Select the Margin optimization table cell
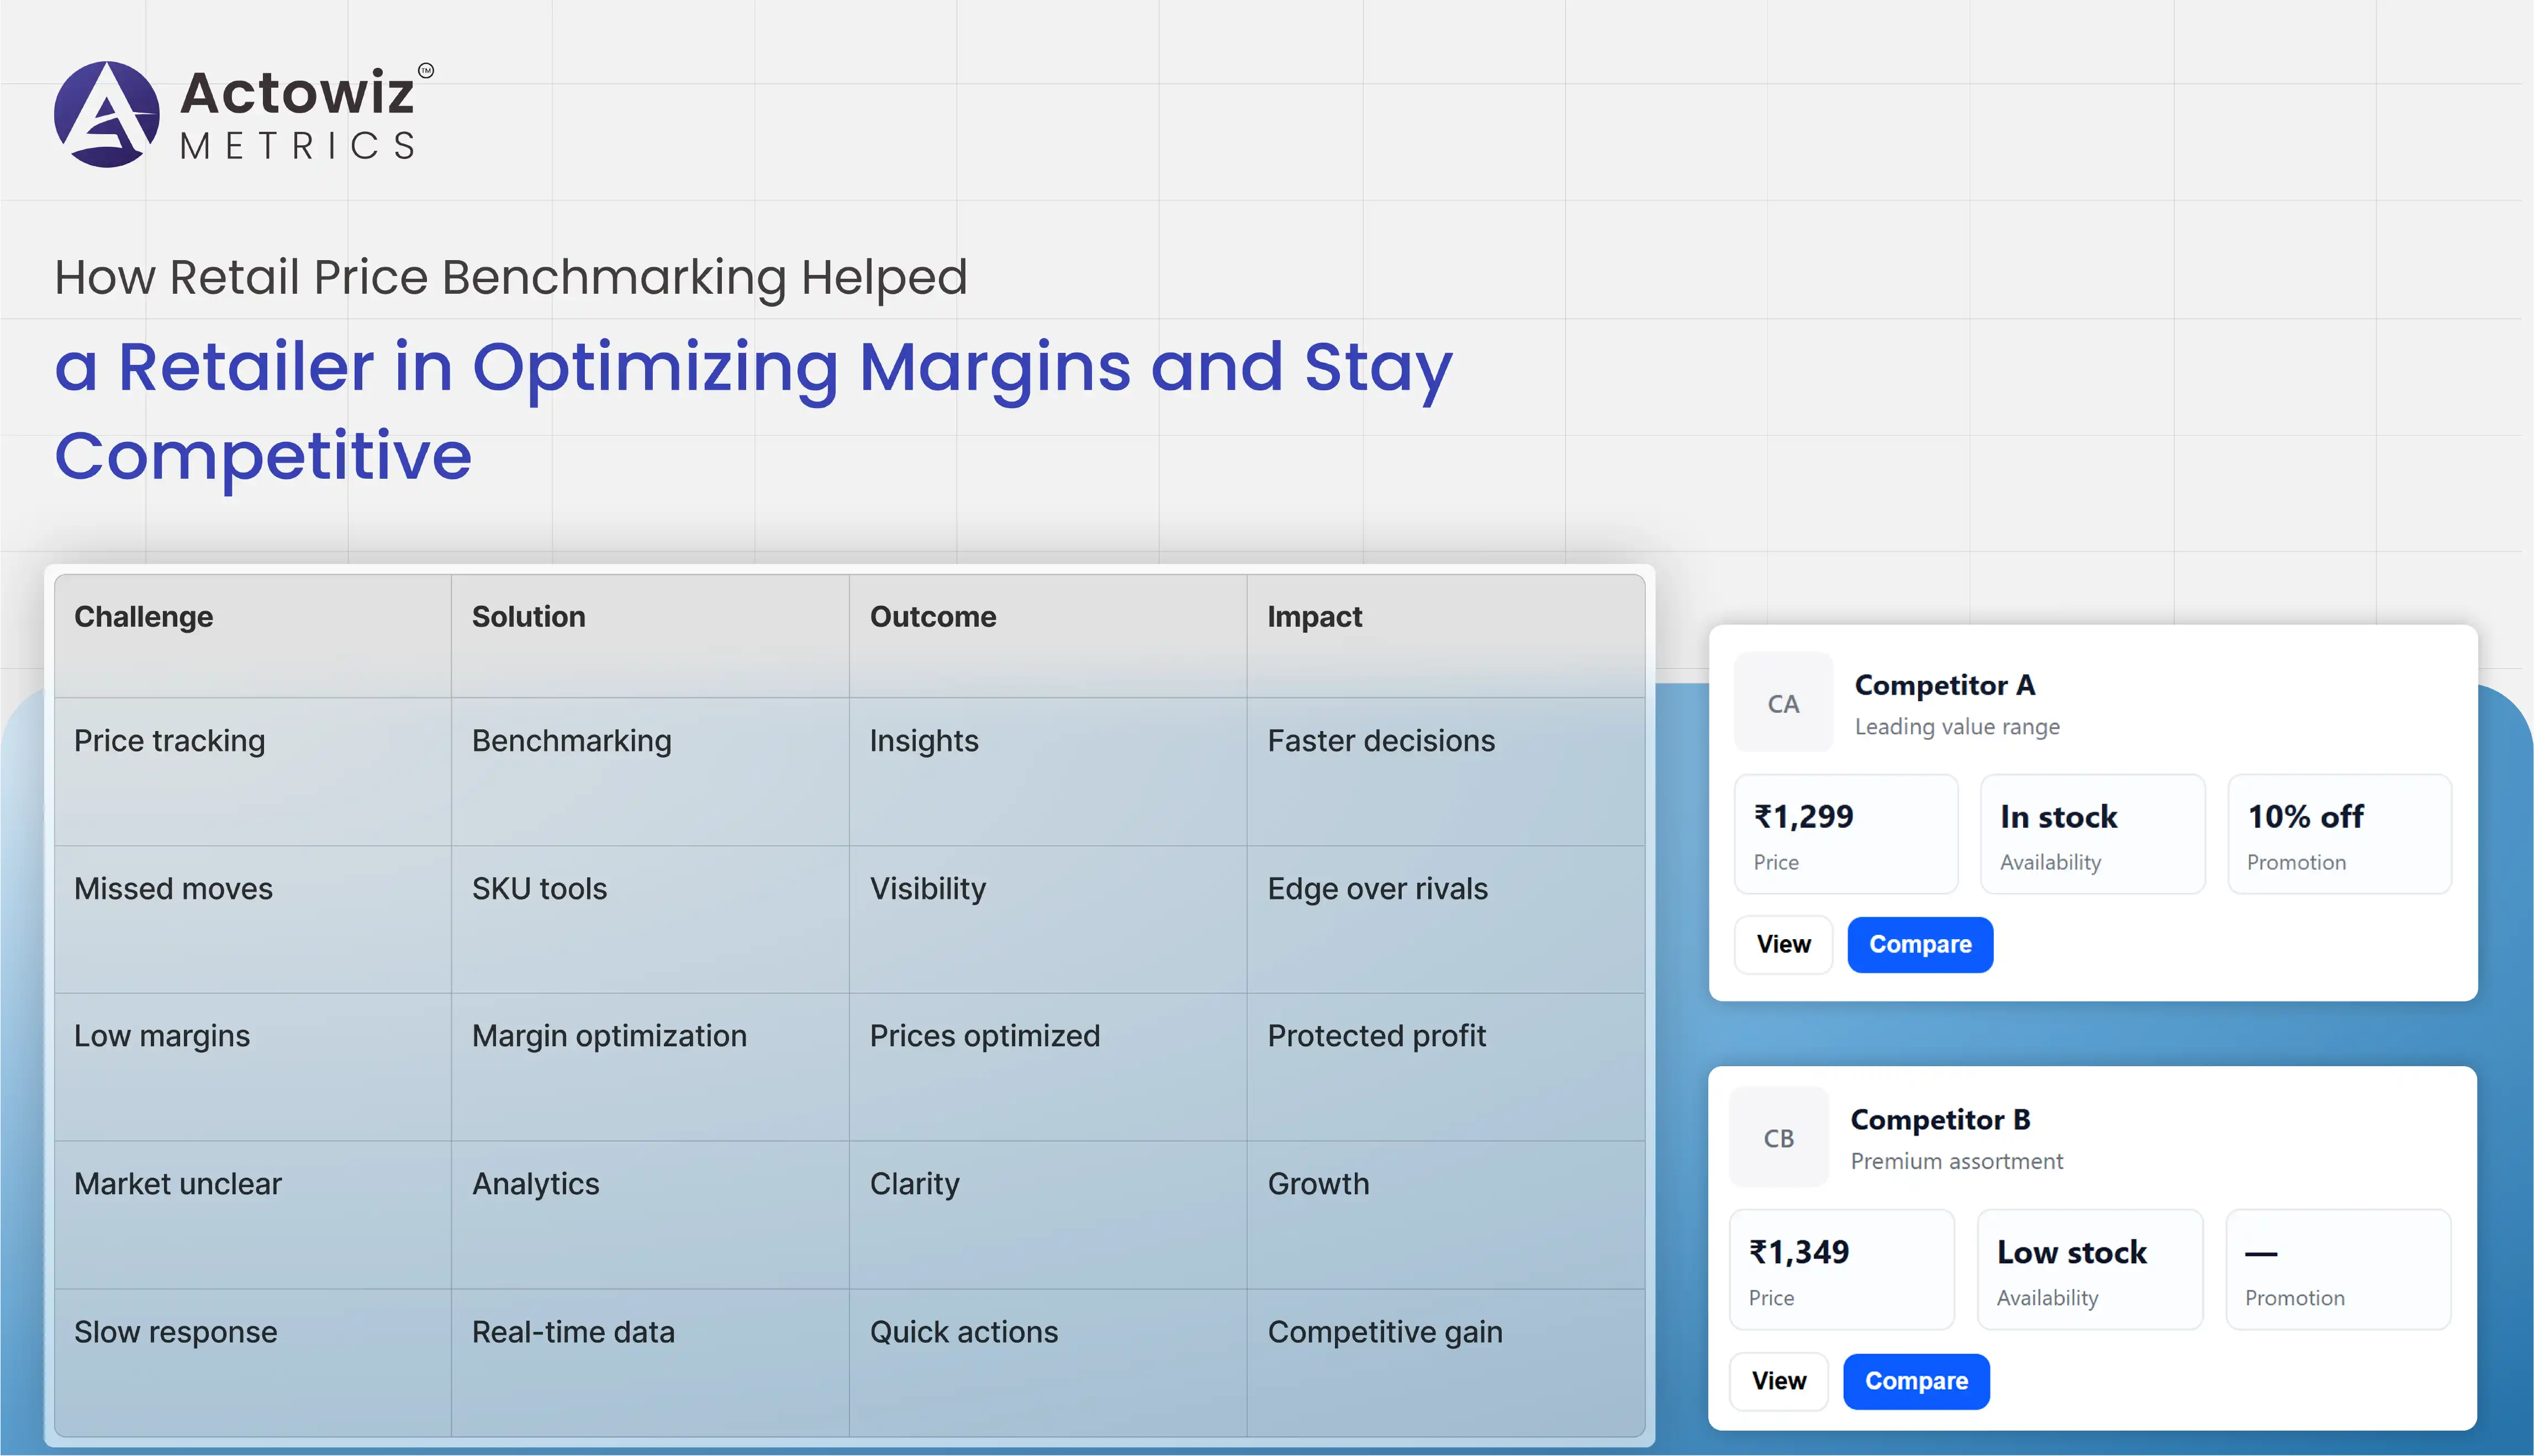Screen dimensions: 2534x1456 [x=609, y=1036]
